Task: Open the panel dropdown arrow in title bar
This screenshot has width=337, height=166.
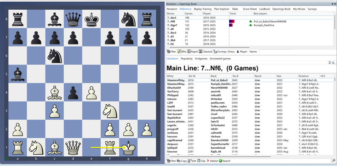Action: [332, 4]
